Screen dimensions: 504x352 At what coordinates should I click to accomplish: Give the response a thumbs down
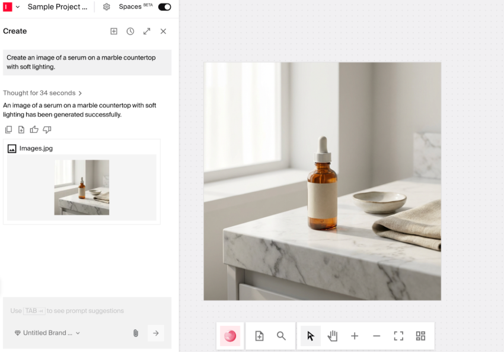47,129
